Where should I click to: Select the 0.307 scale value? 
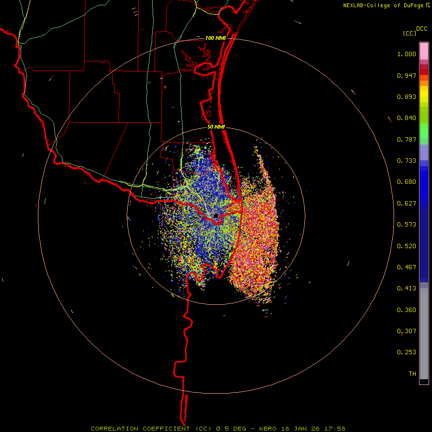407,331
